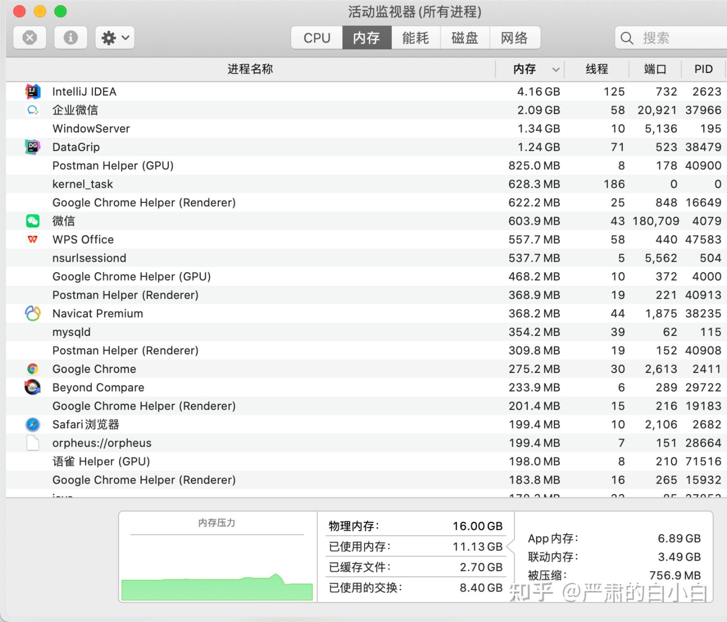727x622 pixels.
Task: Sort by the 线程 column header
Action: point(597,69)
